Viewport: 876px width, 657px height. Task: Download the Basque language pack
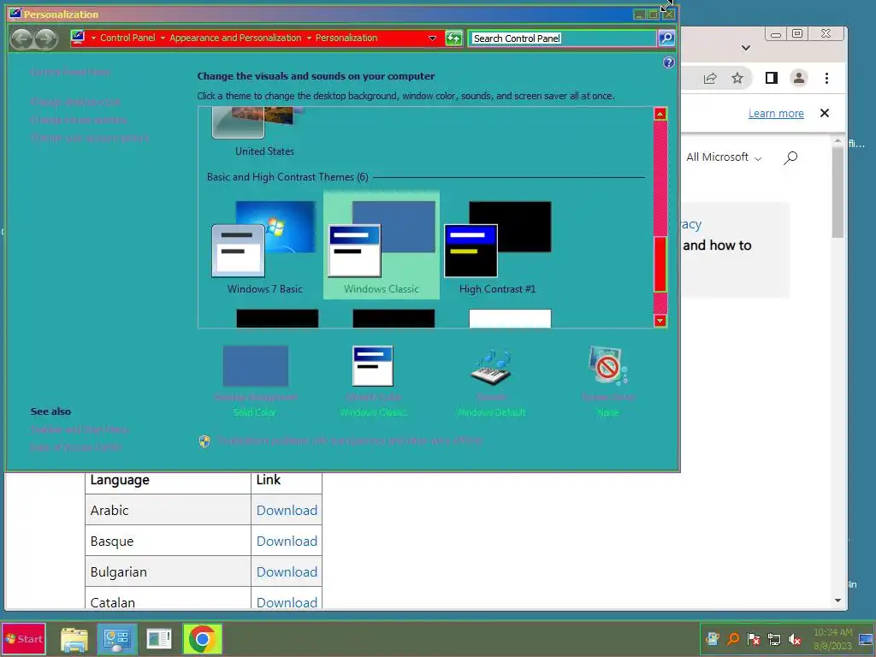click(x=287, y=541)
